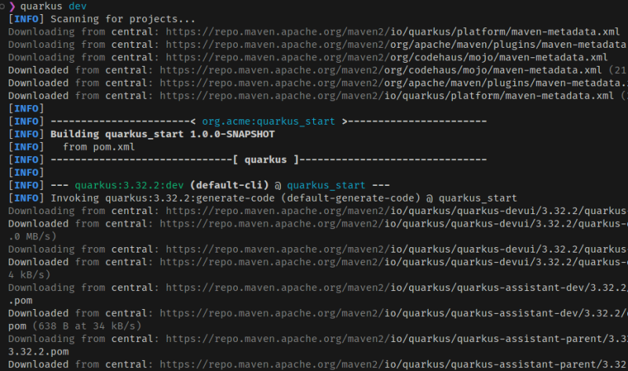Click the [INFO] tag before "from pom.xml"
This screenshot has width=628, height=371.
click(27, 147)
